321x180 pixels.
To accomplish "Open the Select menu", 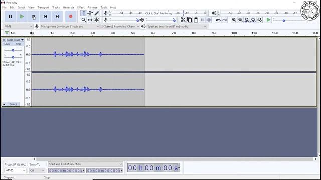I will 21,7.
